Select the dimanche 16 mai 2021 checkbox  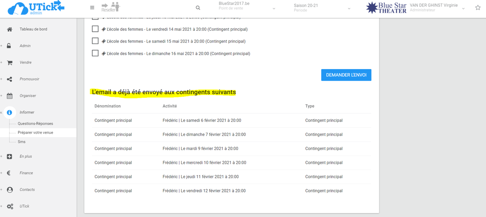coord(95,53)
